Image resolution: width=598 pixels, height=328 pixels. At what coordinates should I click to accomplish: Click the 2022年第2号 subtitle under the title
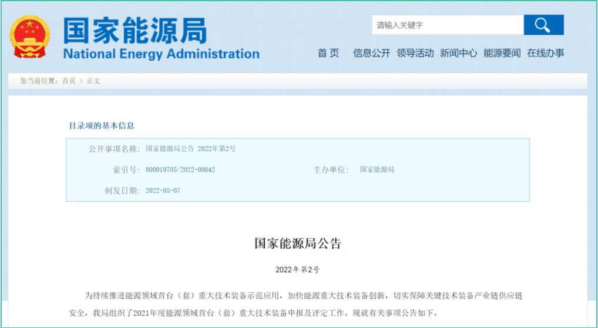pyautogui.click(x=297, y=270)
